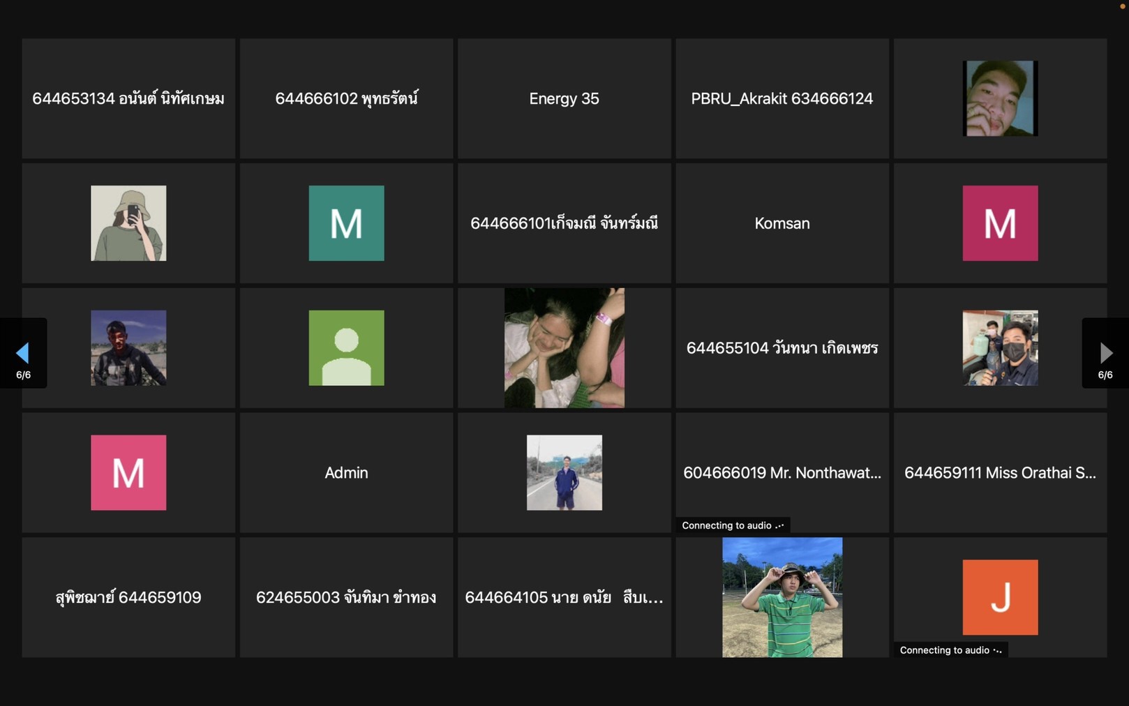Select the photo of girl resting chin on hands

(x=564, y=348)
